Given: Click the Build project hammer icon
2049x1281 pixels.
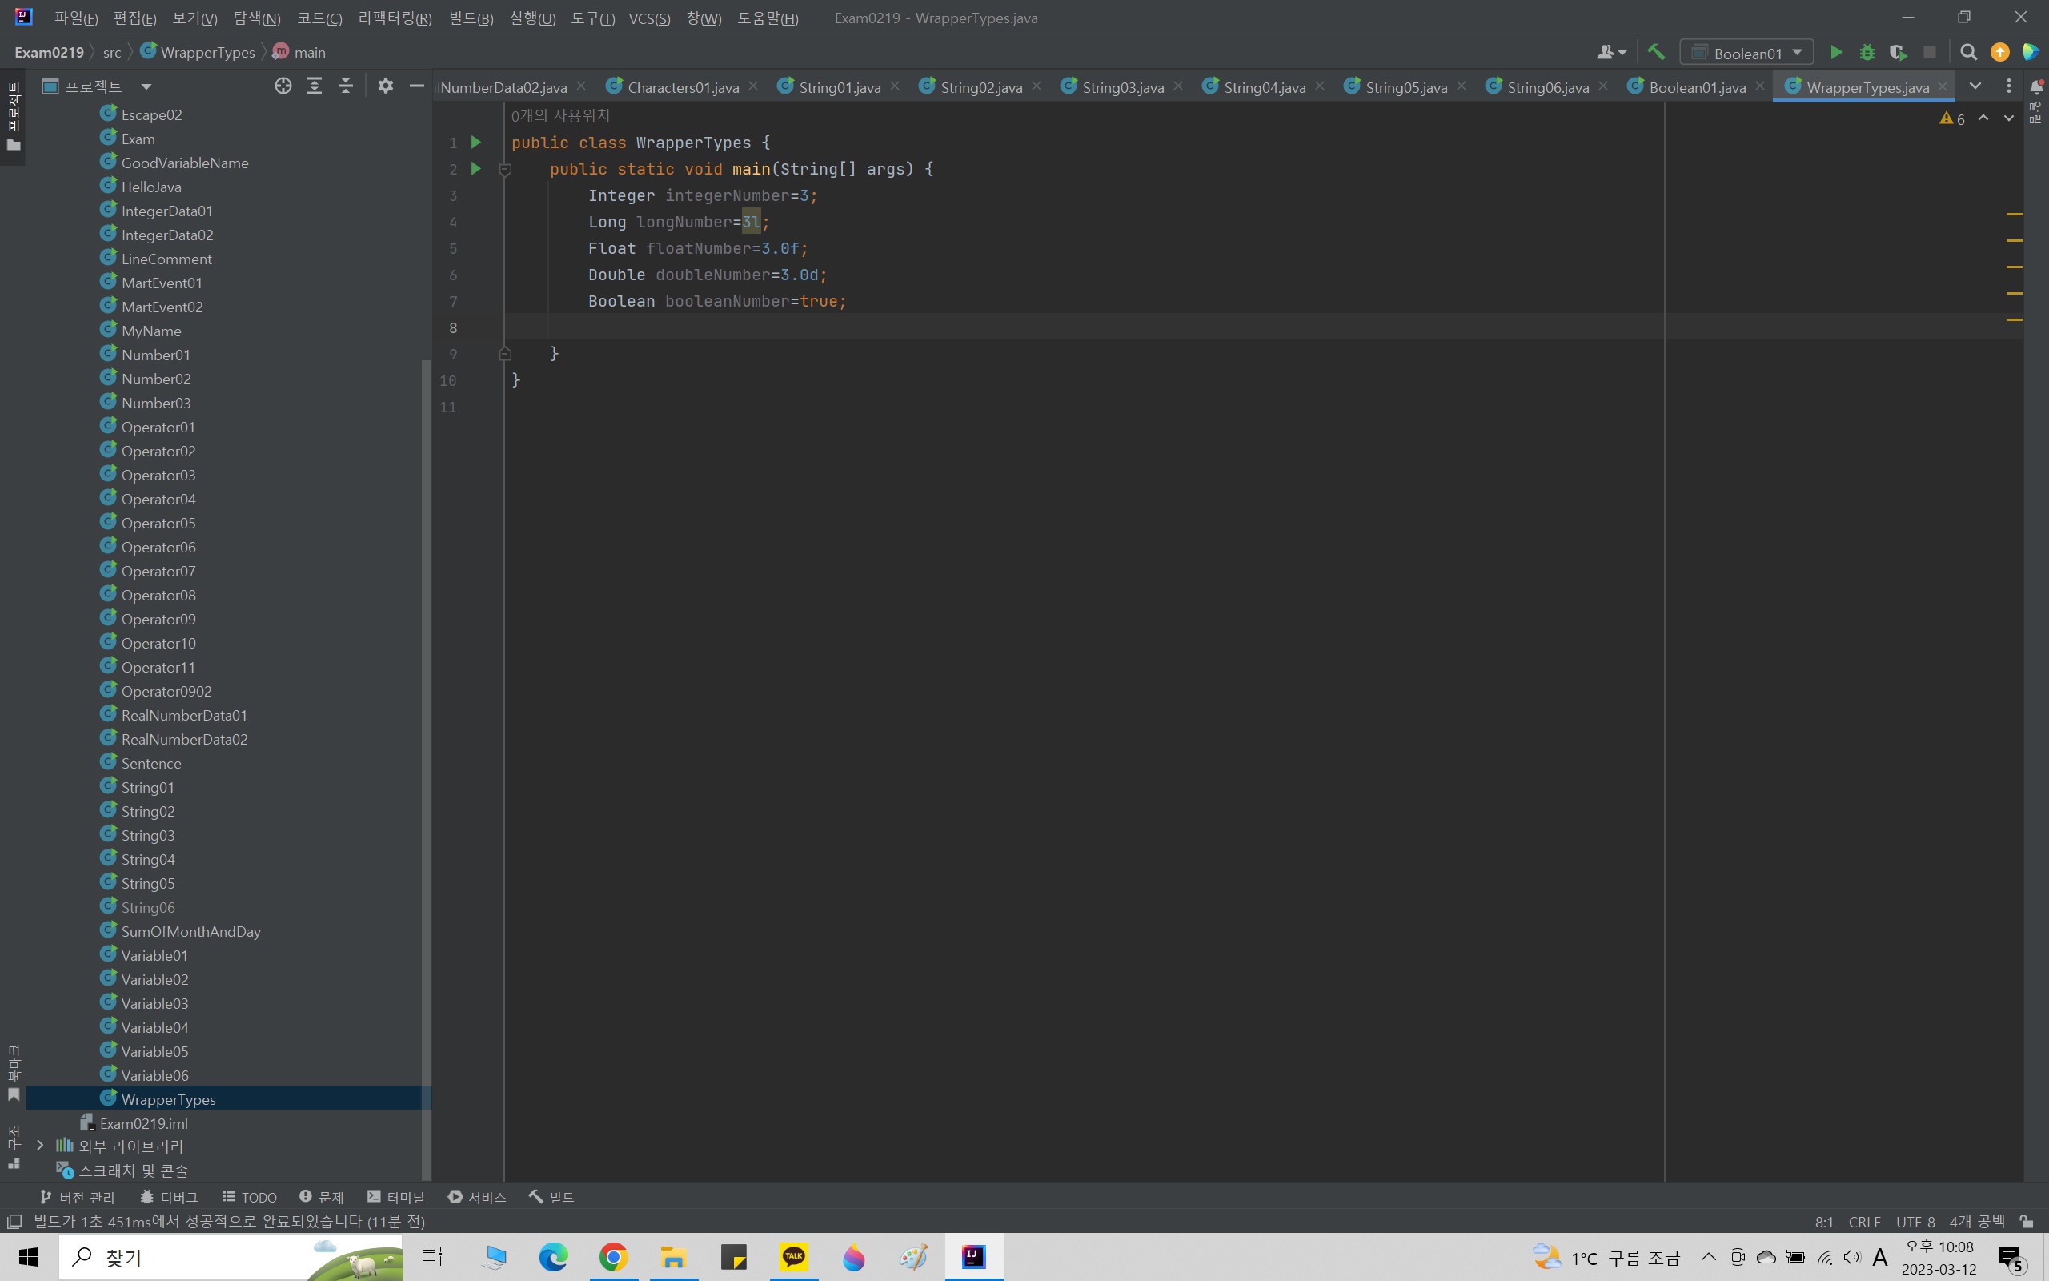Looking at the screenshot, I should click(x=1655, y=53).
